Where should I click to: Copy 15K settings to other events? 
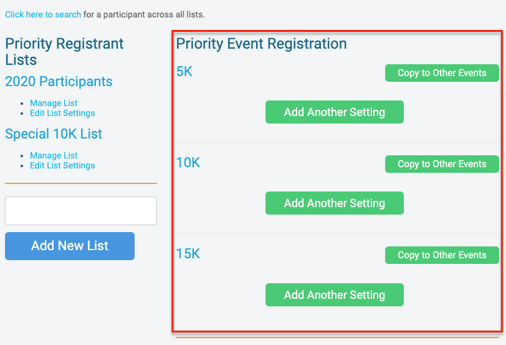pyautogui.click(x=442, y=255)
